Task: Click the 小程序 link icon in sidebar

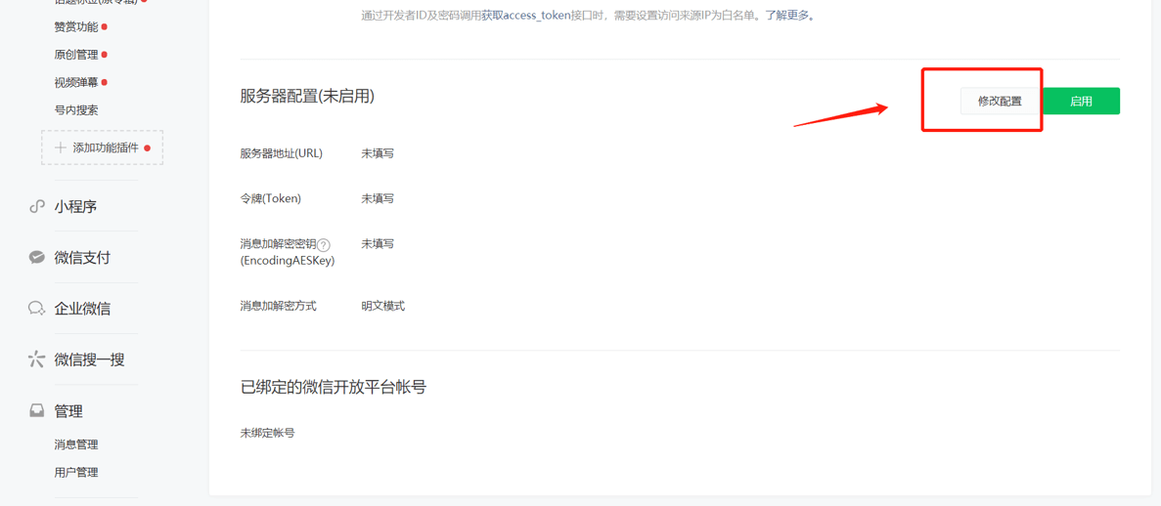Action: (x=37, y=206)
